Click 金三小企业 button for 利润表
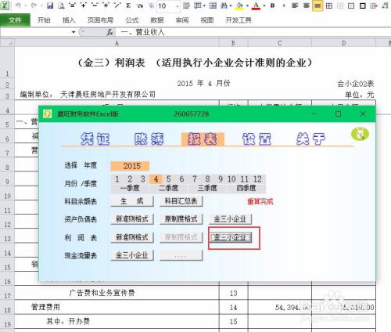 (231, 237)
